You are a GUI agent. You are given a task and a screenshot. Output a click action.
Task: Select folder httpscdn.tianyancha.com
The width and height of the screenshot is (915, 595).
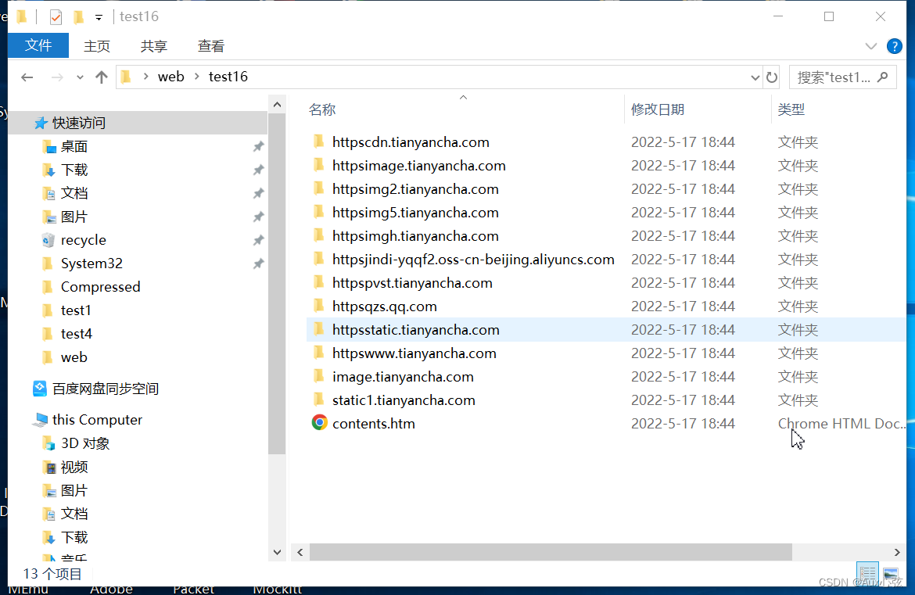pyautogui.click(x=411, y=142)
